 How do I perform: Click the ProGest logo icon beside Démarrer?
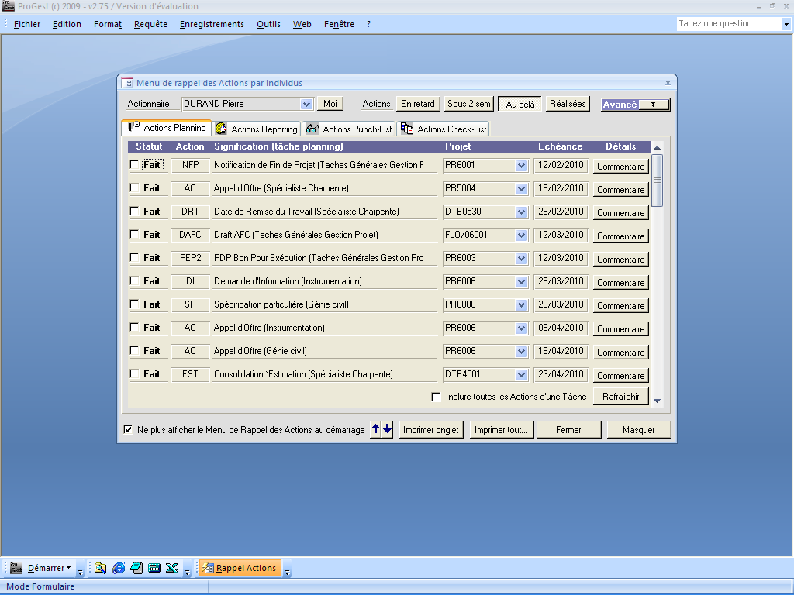[16, 568]
